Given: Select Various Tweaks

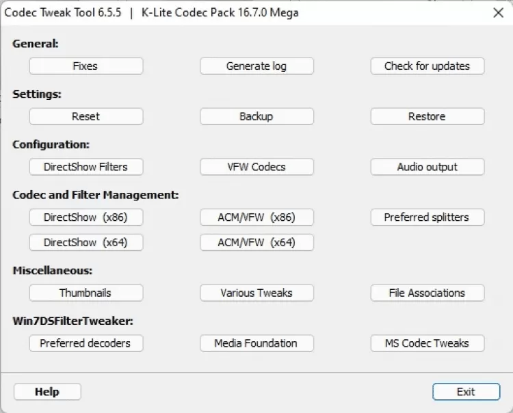Looking at the screenshot, I should coord(256,293).
